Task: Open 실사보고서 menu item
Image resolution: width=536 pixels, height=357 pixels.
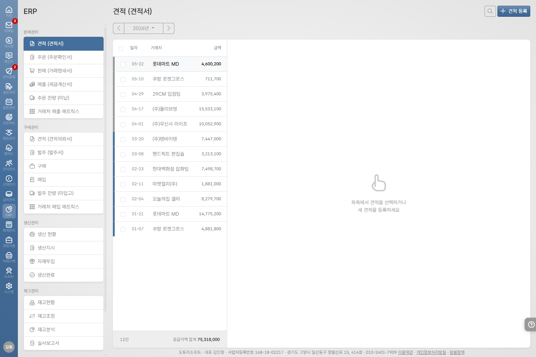Action: [64, 343]
